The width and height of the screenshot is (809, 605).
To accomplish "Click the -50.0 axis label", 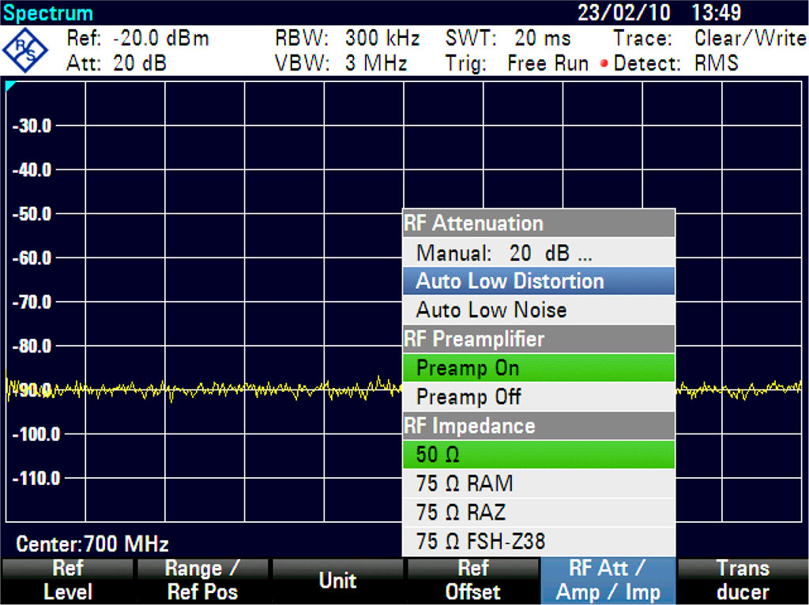I will [32, 213].
